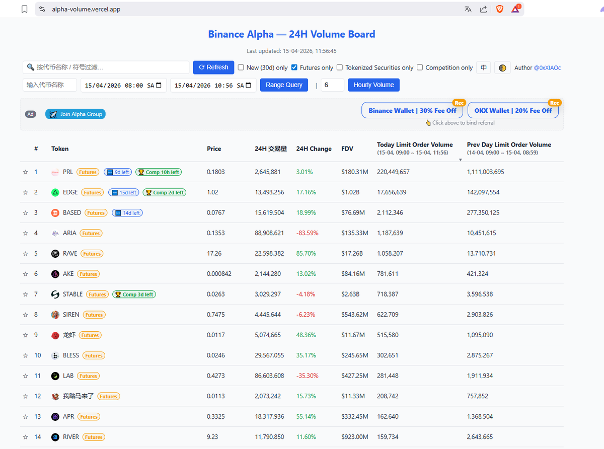Click Futures tag on ARIA row
The height and width of the screenshot is (449, 604).
[x=91, y=233]
